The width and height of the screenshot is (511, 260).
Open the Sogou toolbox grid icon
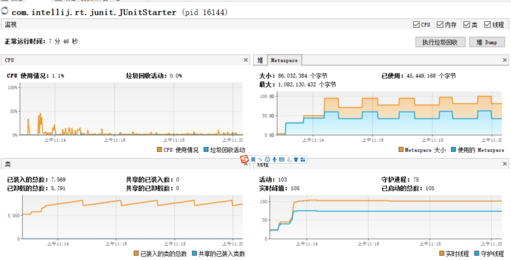[x=303, y=160]
